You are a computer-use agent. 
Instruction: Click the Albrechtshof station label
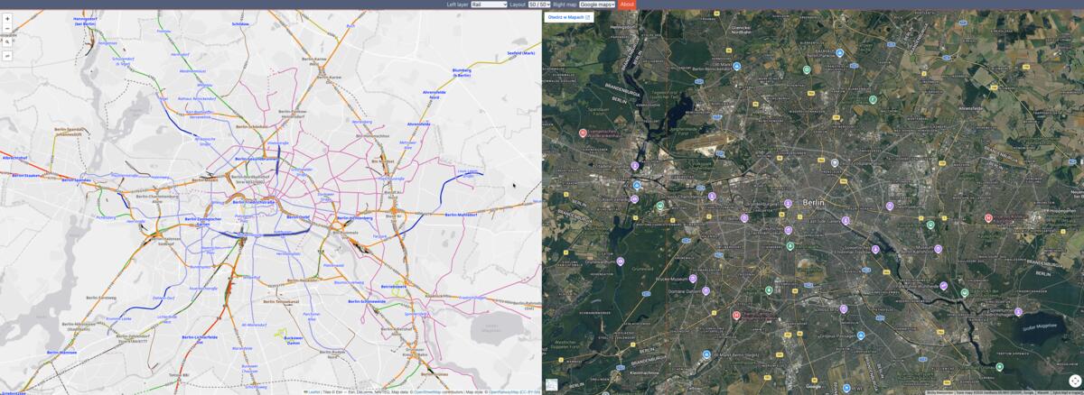click(x=15, y=158)
